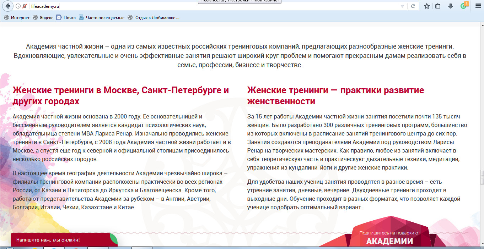484x249 pixels.
Task: Open the Часто посещаемые bookmarks folder
Action: point(102,17)
